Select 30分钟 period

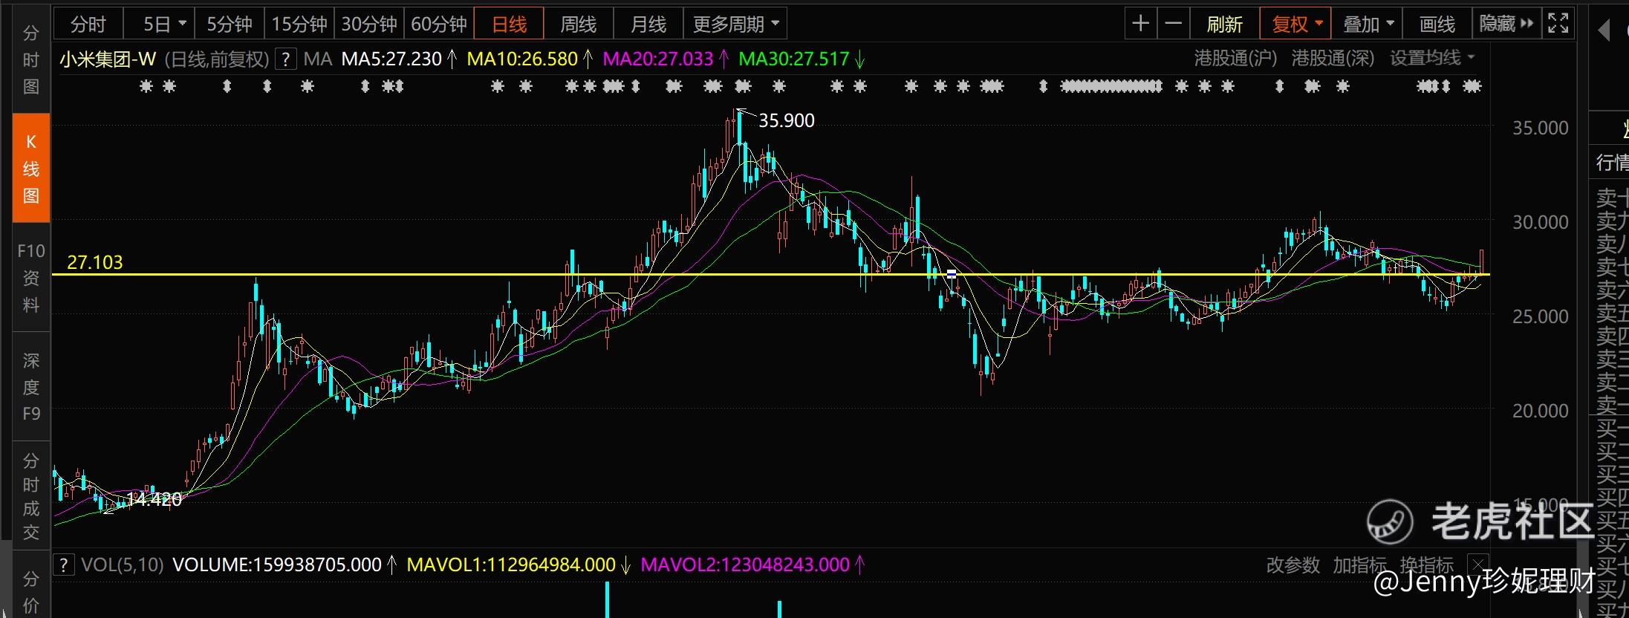[369, 24]
